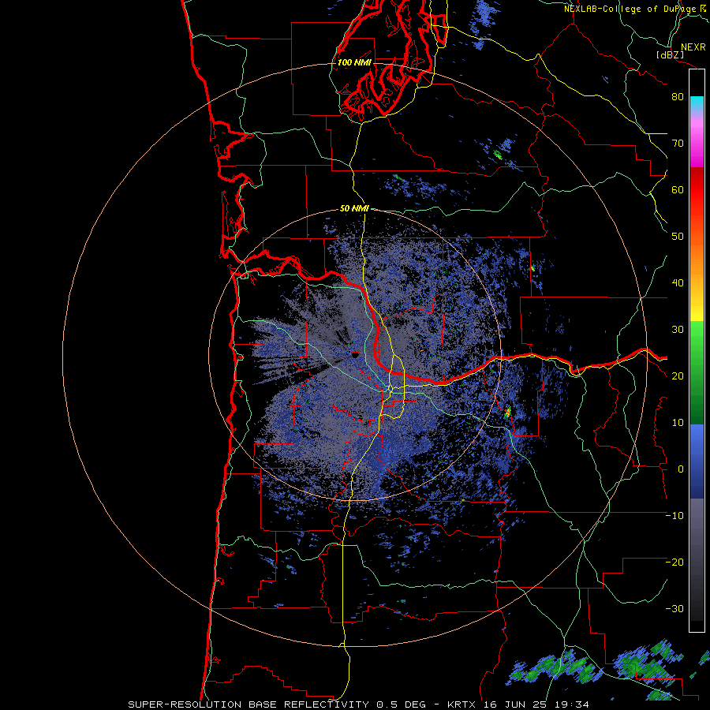Click the dBZ units label
Screen dimensions: 710x710
coord(670,54)
